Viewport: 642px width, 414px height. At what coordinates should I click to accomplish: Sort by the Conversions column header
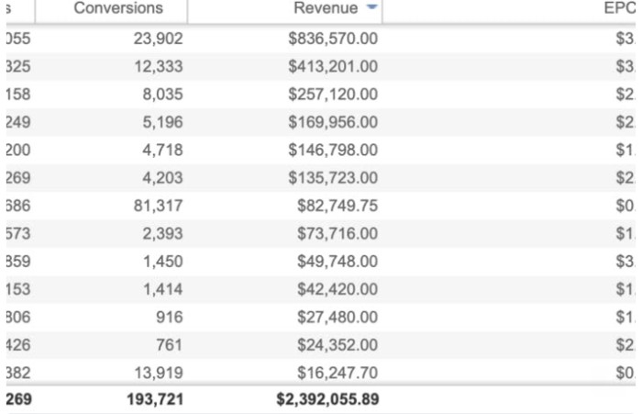(118, 8)
